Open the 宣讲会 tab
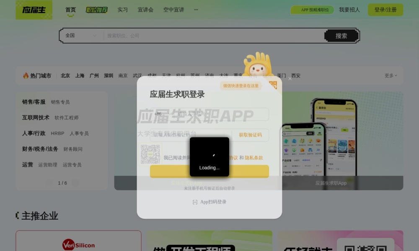Screen dimensions: 419x251 145,10
